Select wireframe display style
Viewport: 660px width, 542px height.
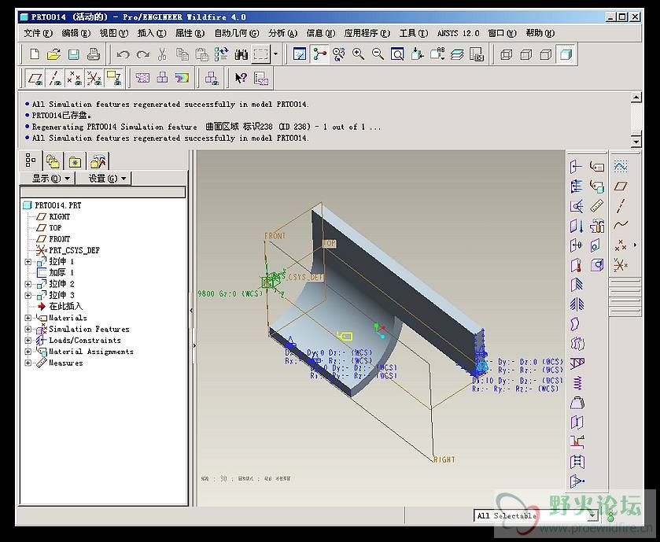click(x=506, y=54)
